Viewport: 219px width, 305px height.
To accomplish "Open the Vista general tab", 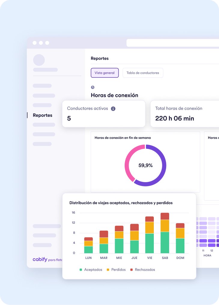I will [105, 73].
